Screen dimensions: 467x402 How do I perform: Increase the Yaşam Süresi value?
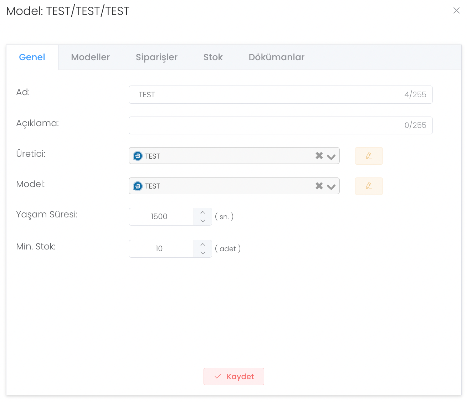click(x=203, y=212)
